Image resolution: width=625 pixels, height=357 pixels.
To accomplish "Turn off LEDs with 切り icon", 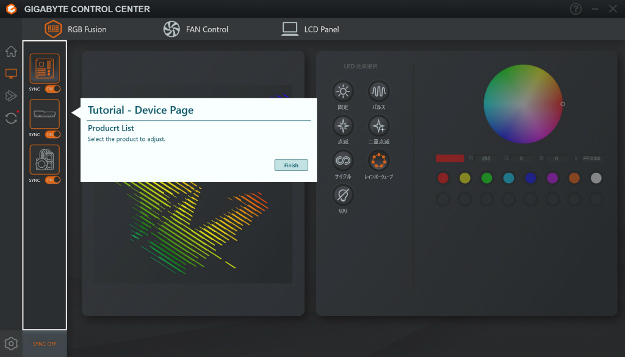I will (x=343, y=195).
